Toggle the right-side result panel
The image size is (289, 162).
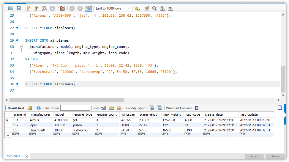click(x=280, y=108)
